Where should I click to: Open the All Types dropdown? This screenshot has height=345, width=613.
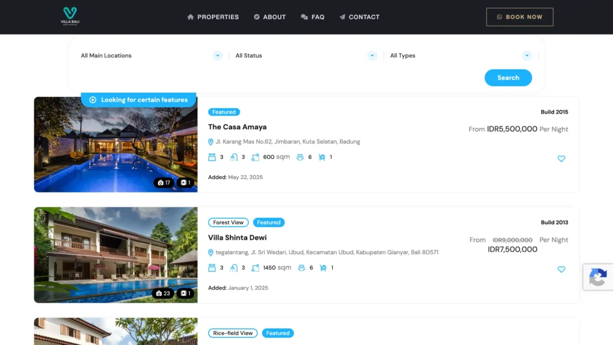[461, 56]
